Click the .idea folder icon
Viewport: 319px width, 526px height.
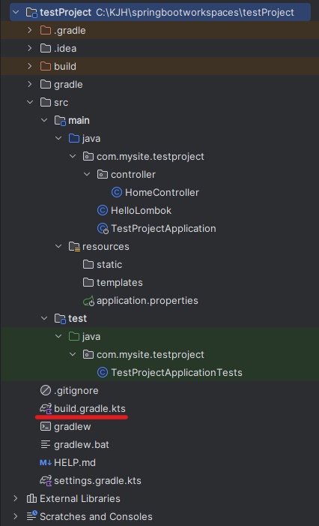click(x=46, y=48)
